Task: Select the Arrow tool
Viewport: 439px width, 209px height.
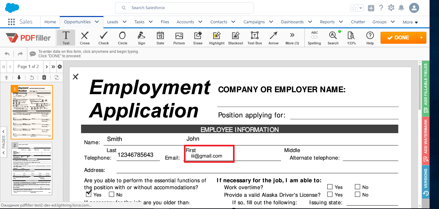Action: (x=273, y=38)
